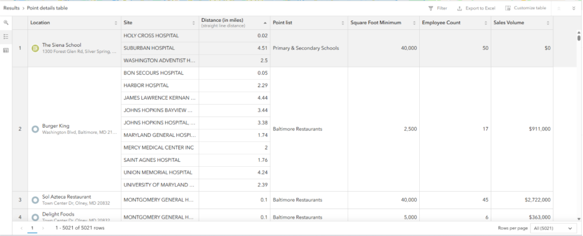Collapse panel with double down-chevron icon
The width and height of the screenshot is (583, 236).
574,8
